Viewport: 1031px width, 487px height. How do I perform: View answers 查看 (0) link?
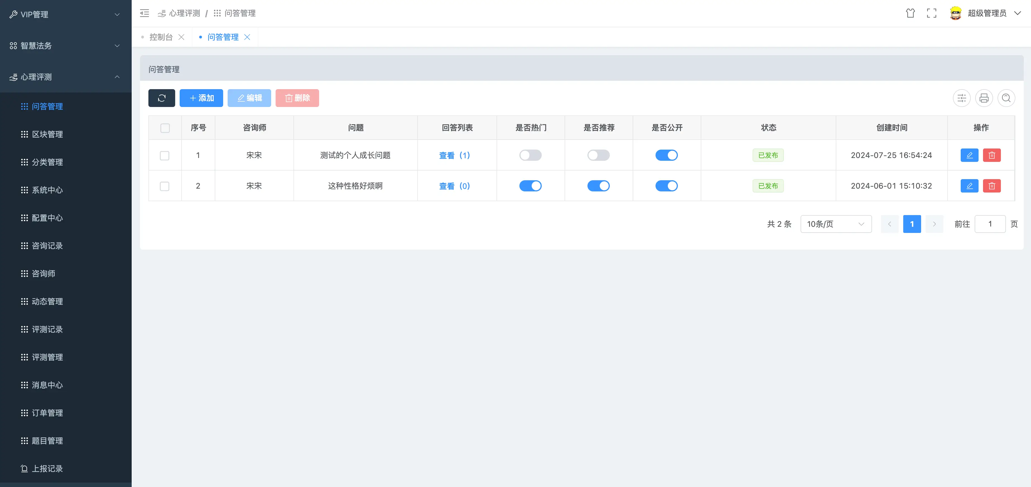click(454, 186)
